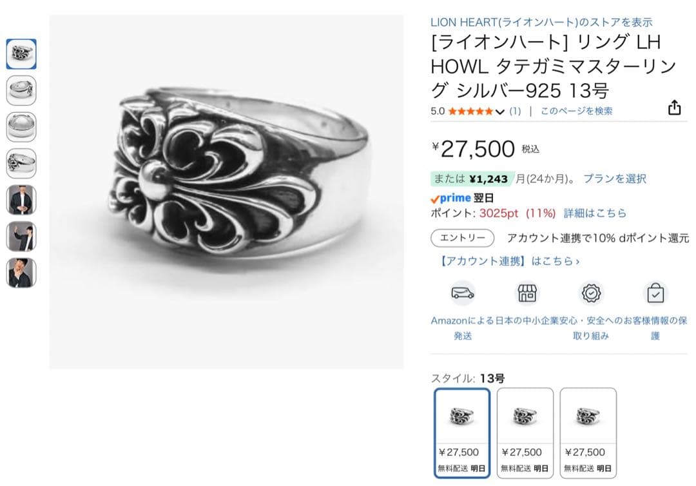Select the middle ring style option
Viewport: 696px width, 486px height.
525,433
